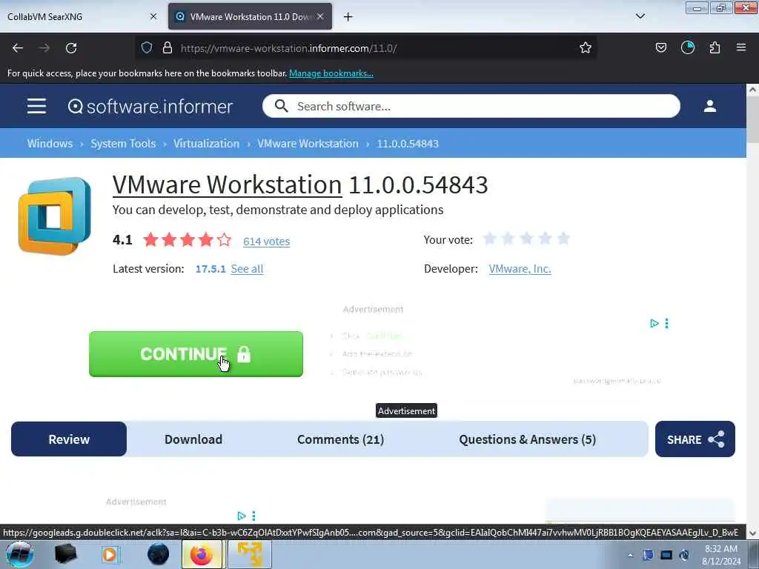Image resolution: width=759 pixels, height=569 pixels.
Task: Open the Extensions puzzle icon
Action: coord(715,47)
